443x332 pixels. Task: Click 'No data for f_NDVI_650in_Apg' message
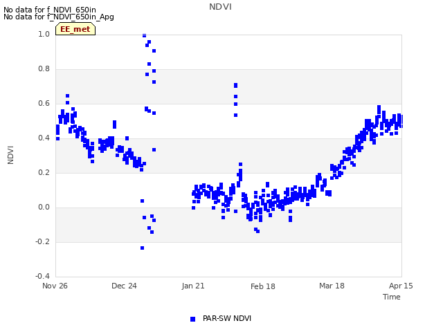(x=59, y=17)
